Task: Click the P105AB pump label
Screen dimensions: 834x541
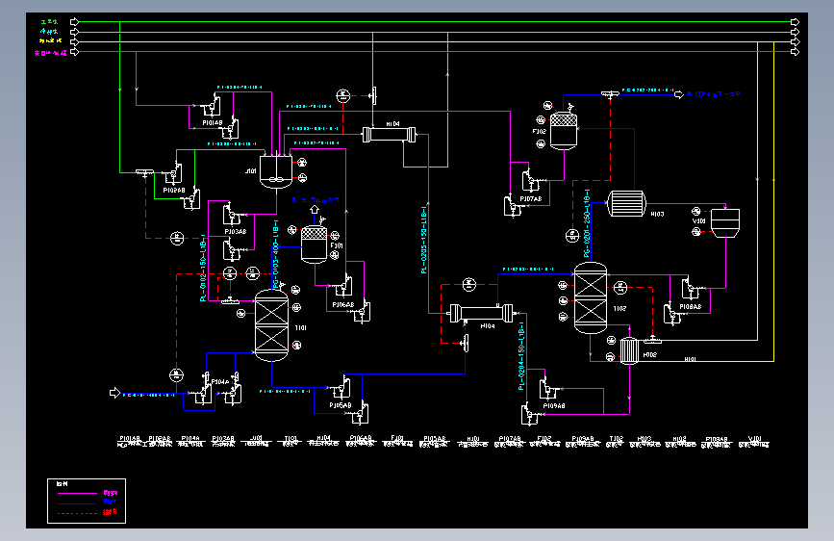Action: click(x=341, y=406)
